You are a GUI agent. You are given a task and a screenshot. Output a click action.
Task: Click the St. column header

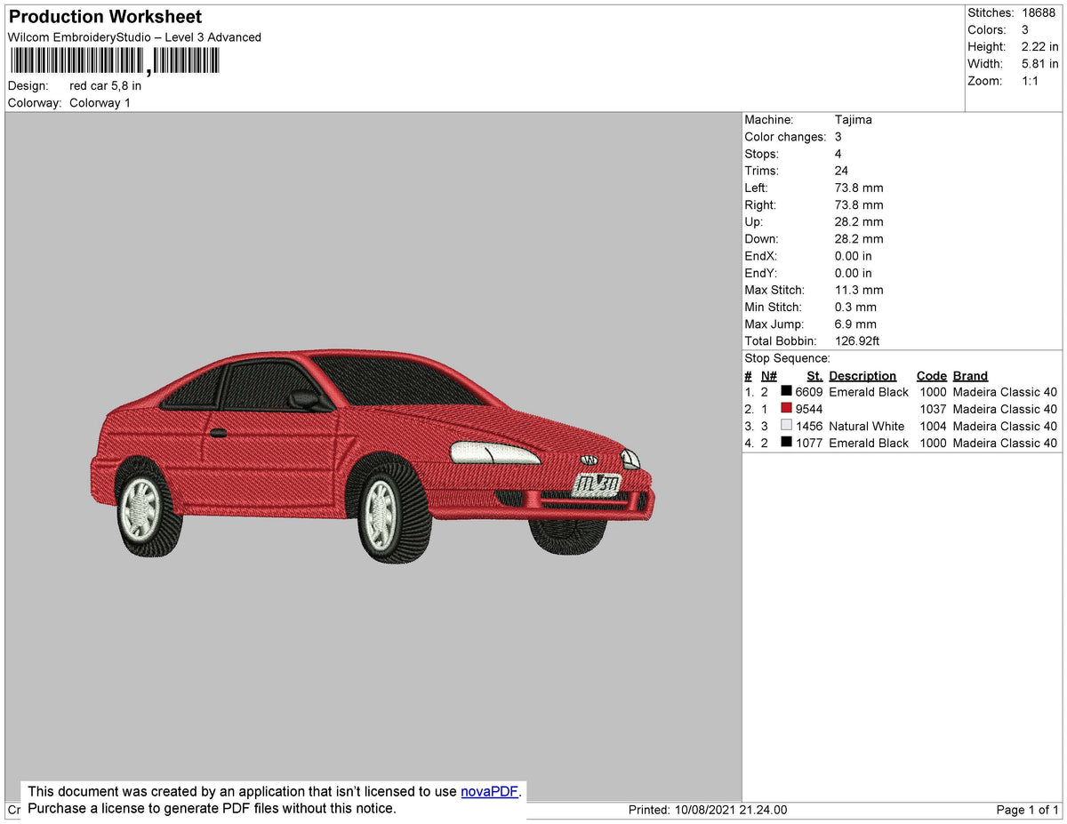pyautogui.click(x=814, y=376)
